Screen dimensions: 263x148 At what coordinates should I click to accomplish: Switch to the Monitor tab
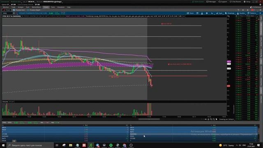(6, 7)
